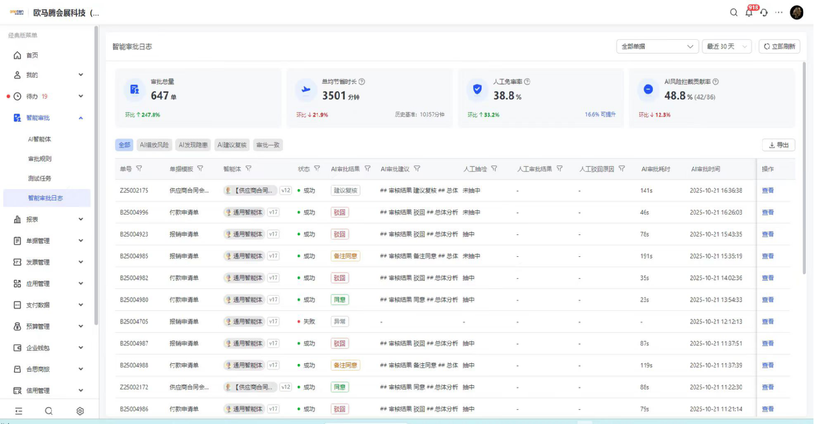
Task: Open the 最近30天 date range dropdown
Action: point(727,46)
